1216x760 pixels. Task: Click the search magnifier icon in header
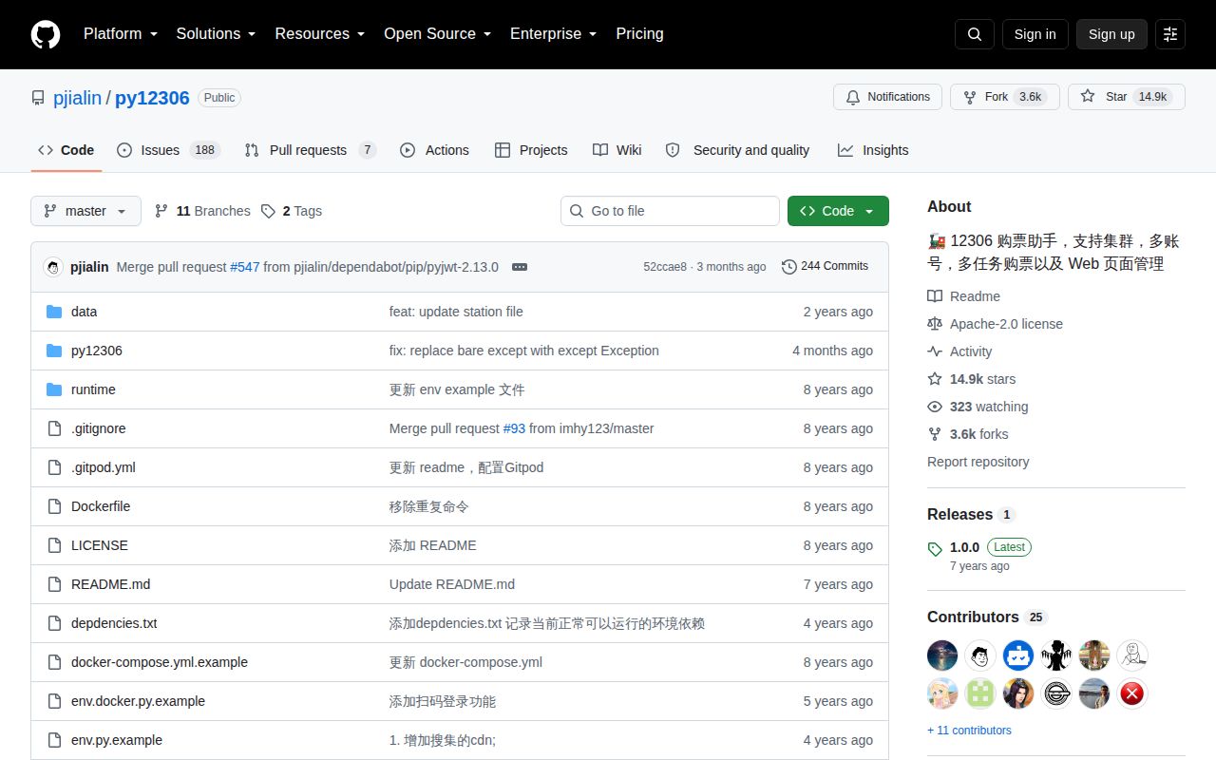point(975,34)
